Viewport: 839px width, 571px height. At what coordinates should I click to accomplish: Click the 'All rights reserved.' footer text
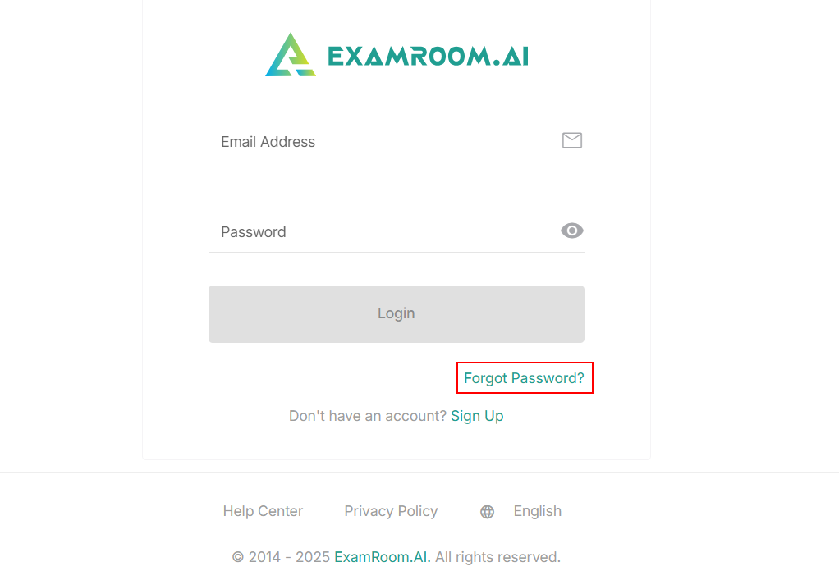pos(497,557)
